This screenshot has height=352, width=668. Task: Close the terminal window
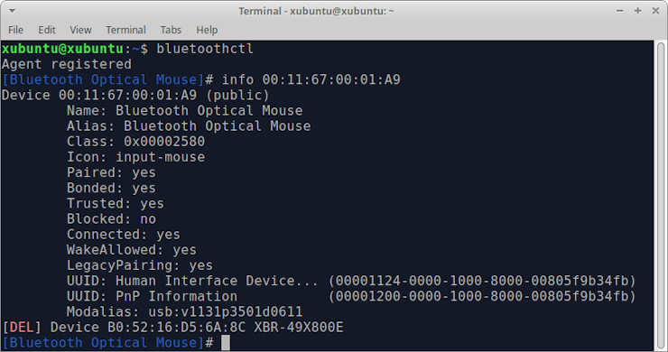pos(655,11)
